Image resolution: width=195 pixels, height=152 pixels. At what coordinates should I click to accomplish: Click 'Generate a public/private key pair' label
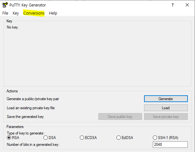(x=33, y=99)
